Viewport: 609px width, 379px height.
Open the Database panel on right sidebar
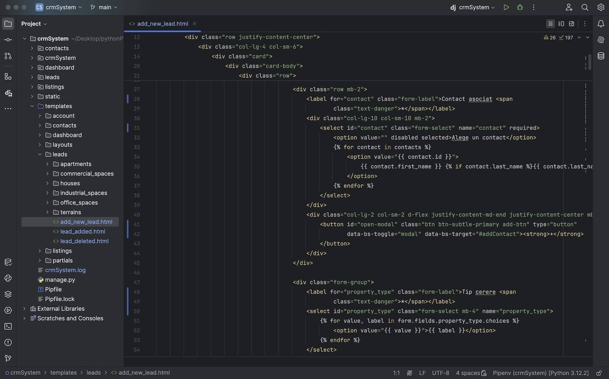coord(601,56)
